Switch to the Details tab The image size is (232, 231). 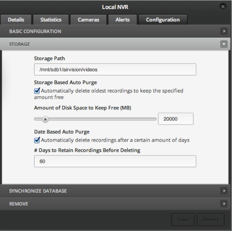pos(16,20)
